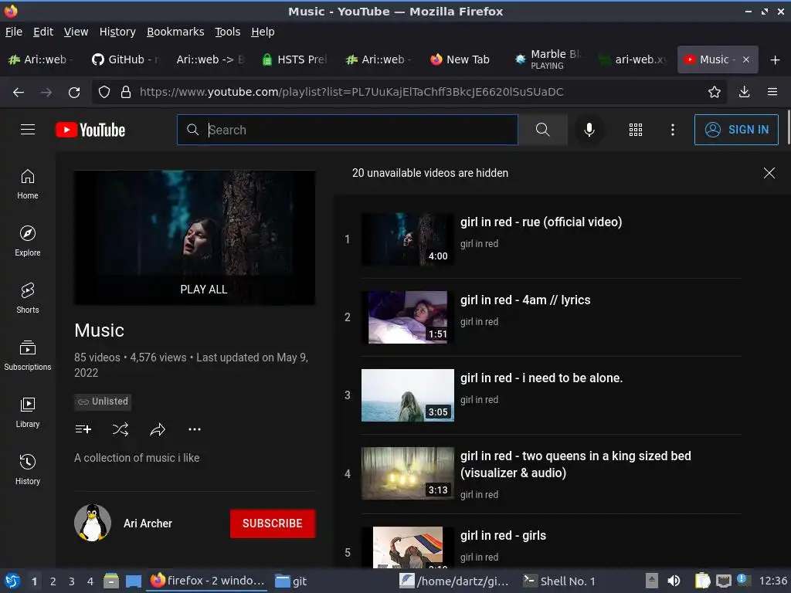Open Subscriptions in YouTube sidebar

pyautogui.click(x=28, y=355)
